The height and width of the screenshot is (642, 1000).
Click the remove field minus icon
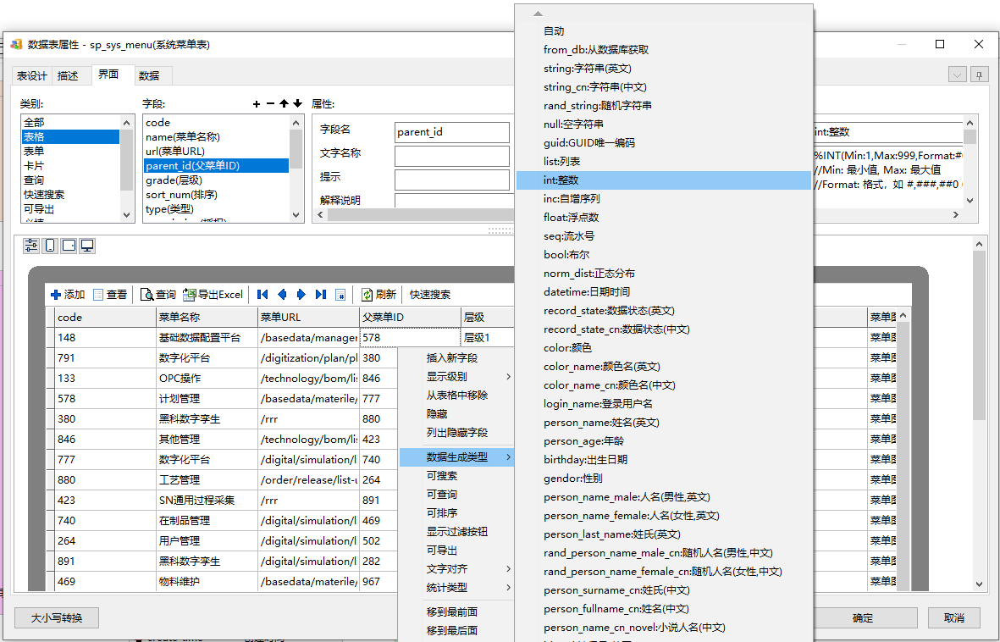tap(270, 103)
